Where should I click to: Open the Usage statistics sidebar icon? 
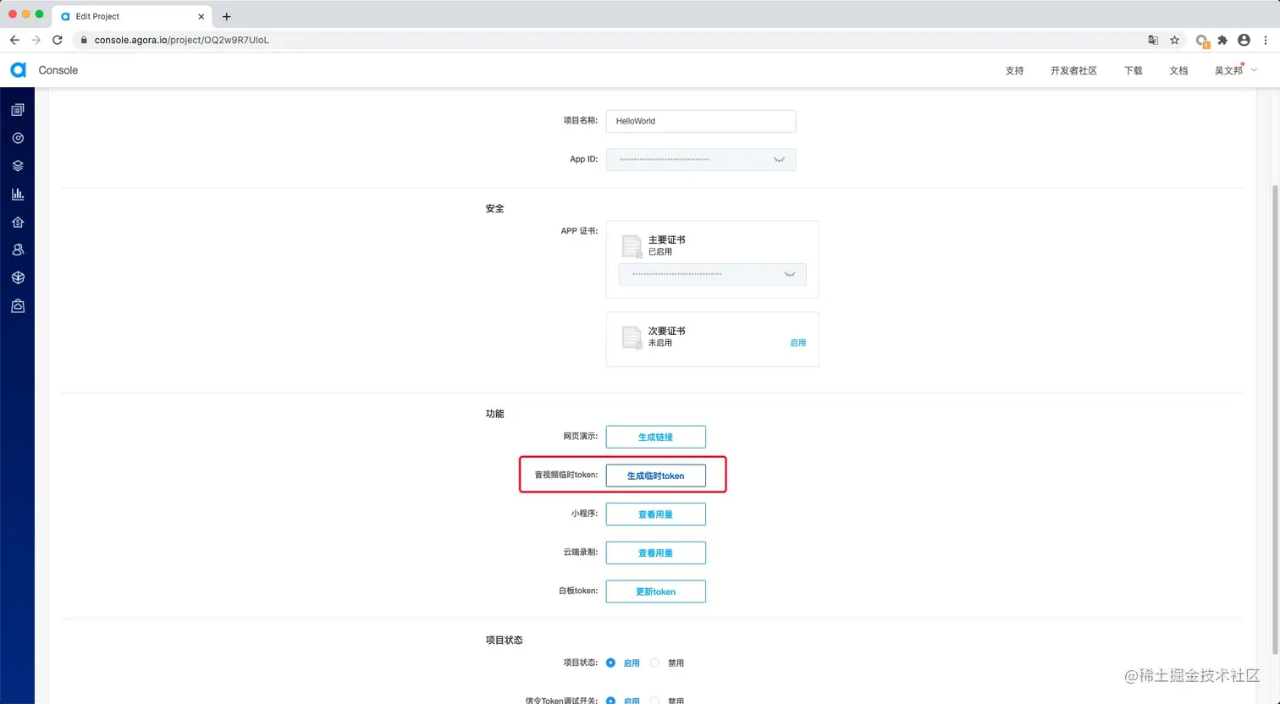pyautogui.click(x=18, y=137)
